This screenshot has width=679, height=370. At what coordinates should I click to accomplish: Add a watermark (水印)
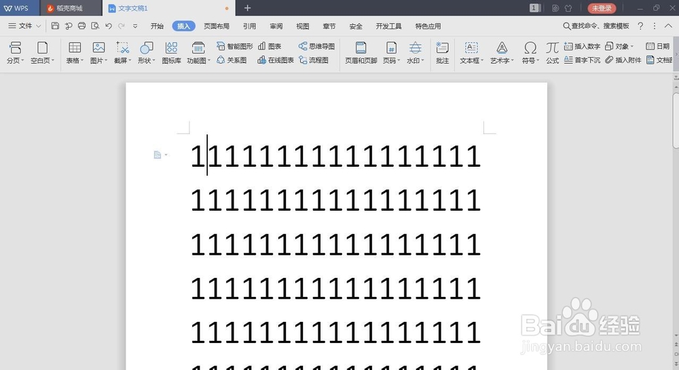point(416,53)
